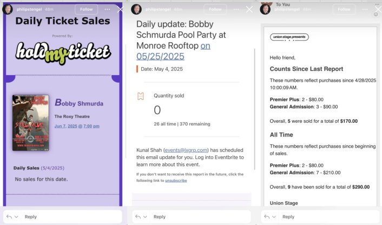382x225 pixels.
Task: Follow philipstengel from the Daily Ticket Sales story
Action: coord(86,9)
